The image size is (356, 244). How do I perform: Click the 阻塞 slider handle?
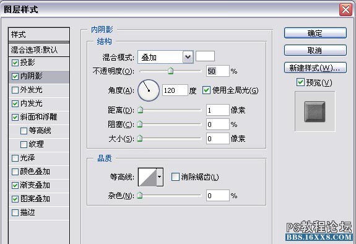point(140,124)
